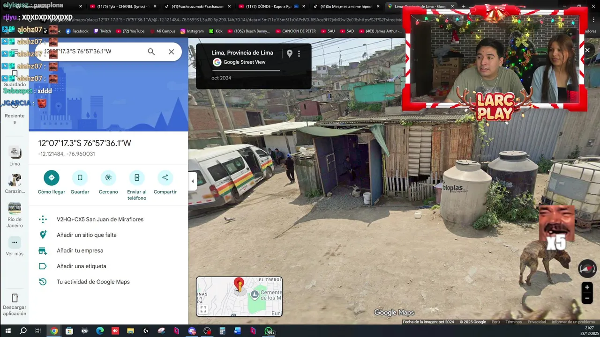This screenshot has height=337, width=600.
Task: Click the Google Street View link
Action: (244, 62)
